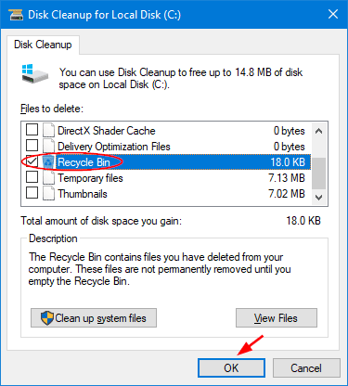Viewport: 348px width, 386px height.
Task: Click the Temporary files page icon
Action: click(x=48, y=178)
